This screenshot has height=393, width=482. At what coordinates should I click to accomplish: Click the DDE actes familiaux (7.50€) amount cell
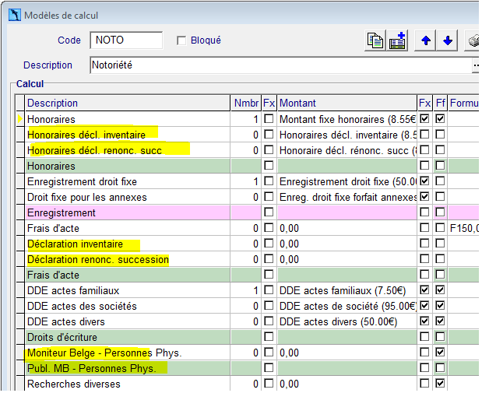[347, 290]
